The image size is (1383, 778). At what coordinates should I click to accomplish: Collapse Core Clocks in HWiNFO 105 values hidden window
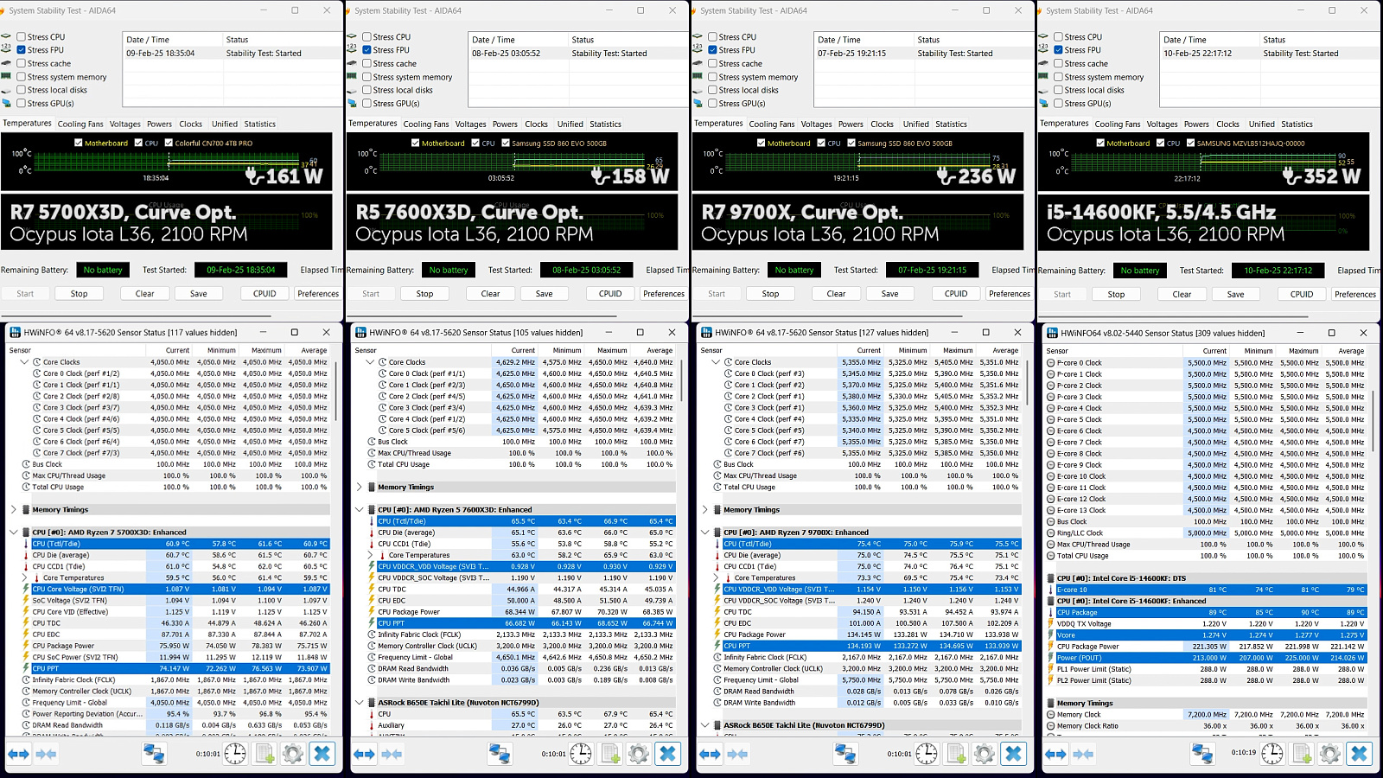370,362
